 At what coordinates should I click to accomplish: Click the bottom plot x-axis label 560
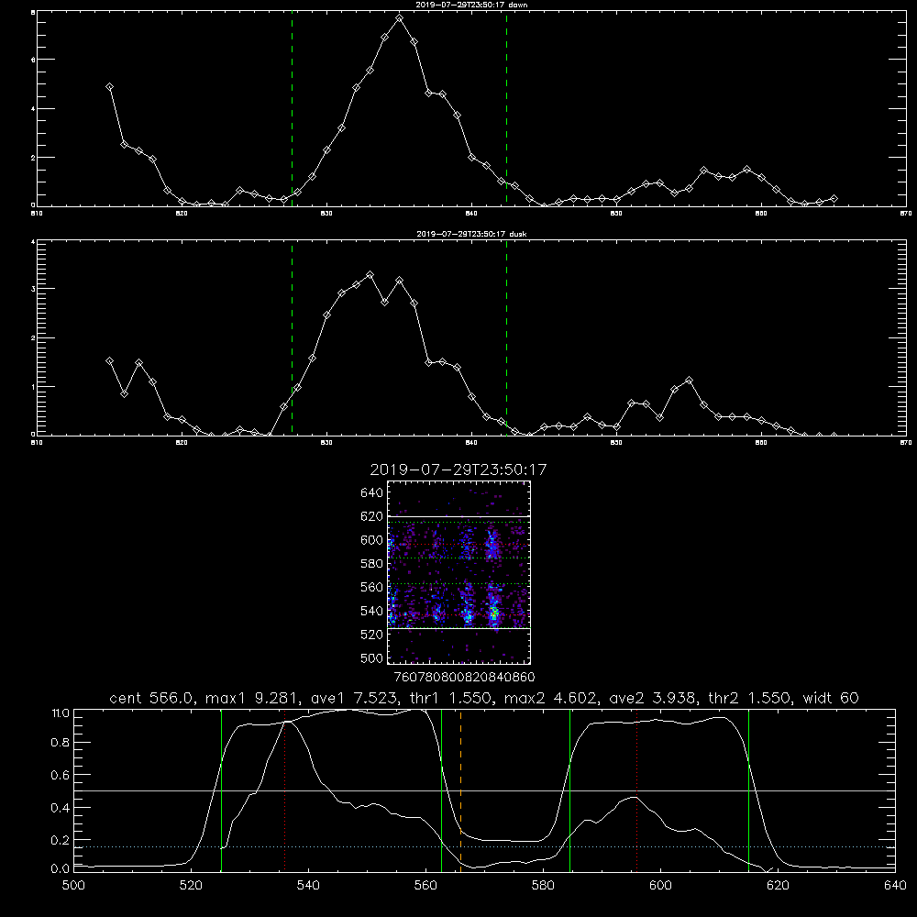tap(425, 886)
